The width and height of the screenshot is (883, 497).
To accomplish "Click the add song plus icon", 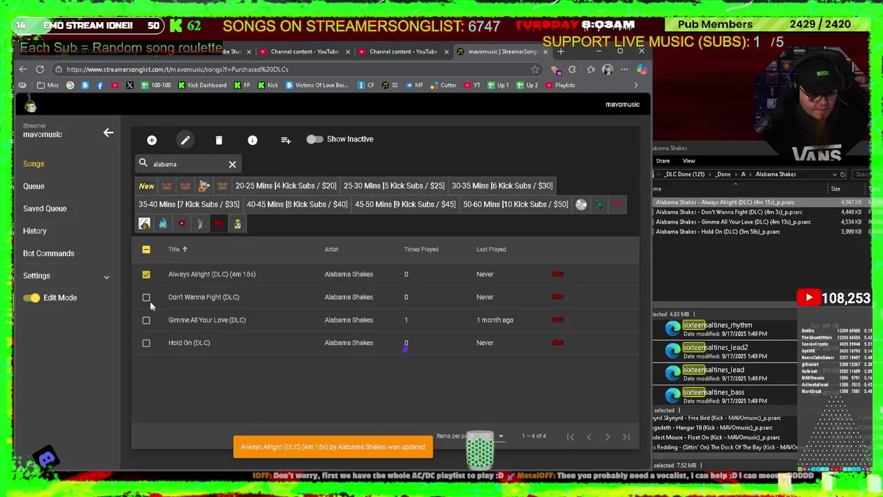I will click(152, 140).
